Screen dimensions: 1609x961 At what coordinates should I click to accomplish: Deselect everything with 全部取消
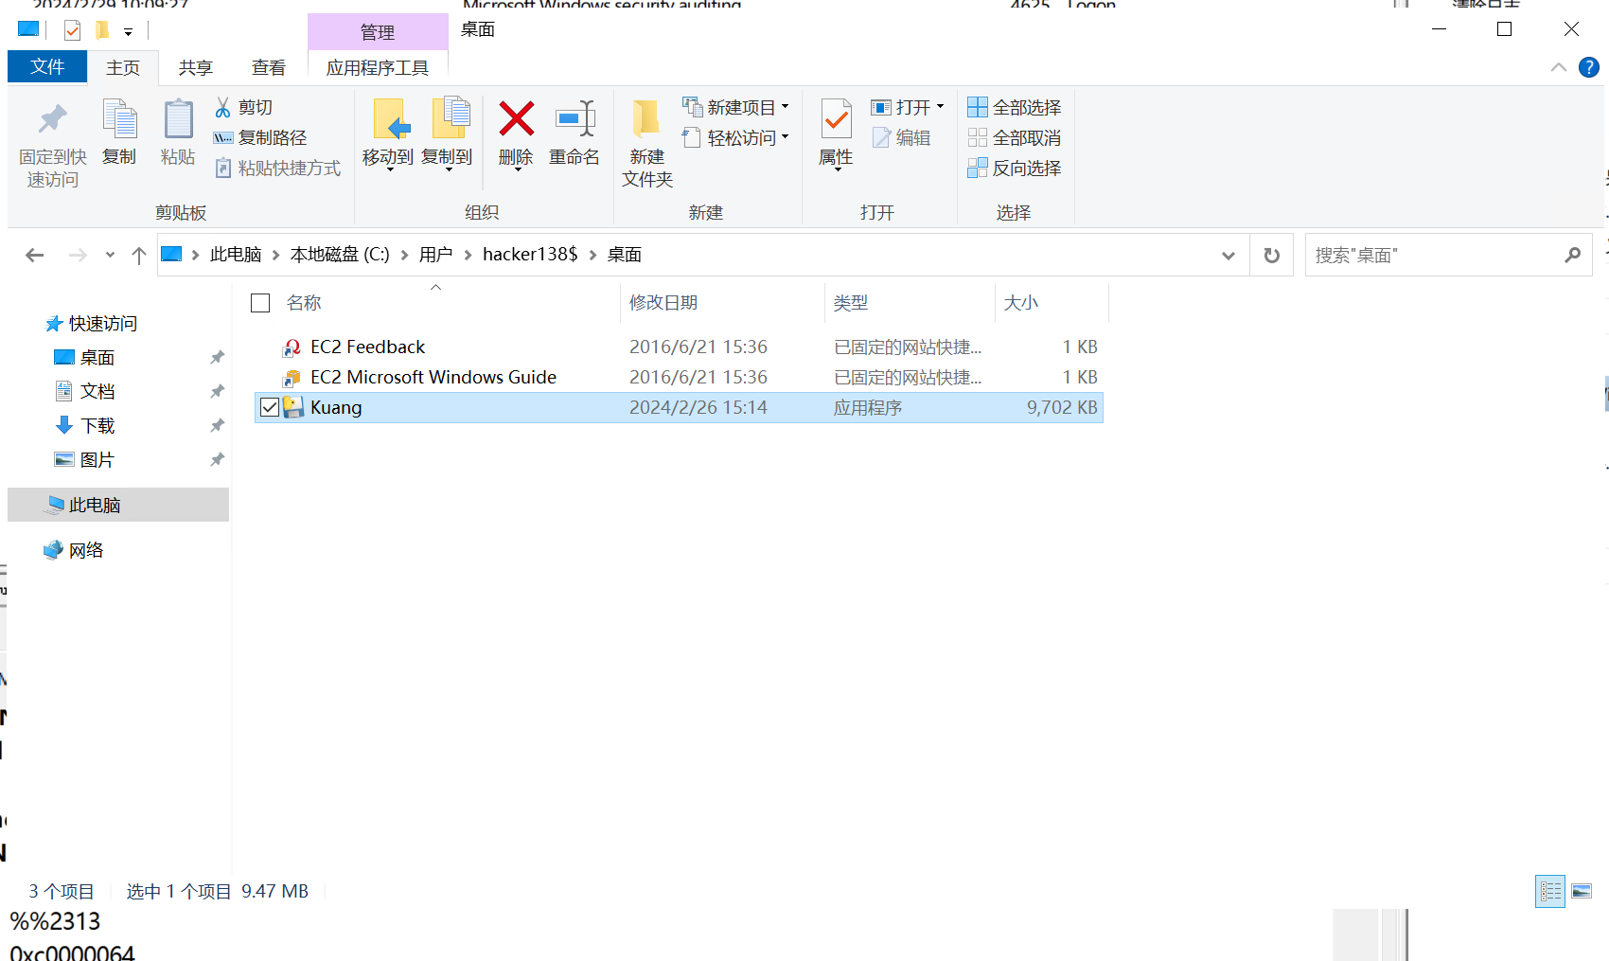click(1015, 138)
